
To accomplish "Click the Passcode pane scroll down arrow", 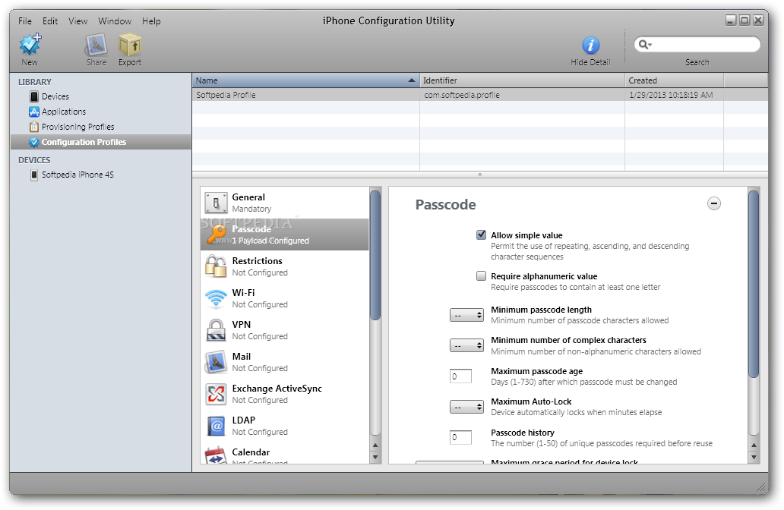I will coord(754,457).
